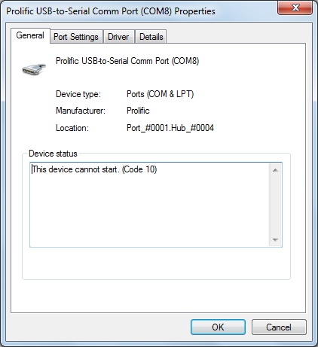This screenshot has height=347, width=318.
Task: Click the 'This device cannot start. (Code 10)' text
Action: click(x=94, y=169)
